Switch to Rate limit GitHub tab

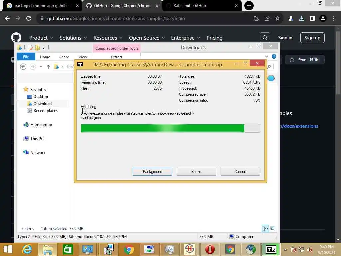[202, 6]
